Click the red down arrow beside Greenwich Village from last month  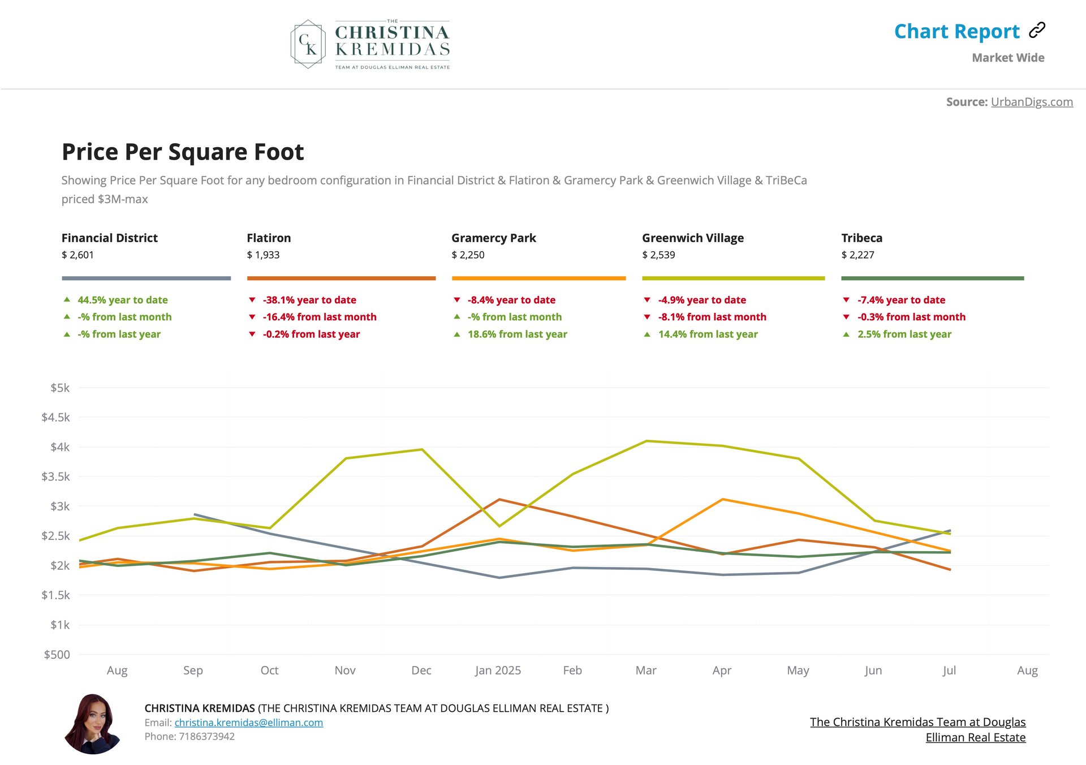coord(647,317)
